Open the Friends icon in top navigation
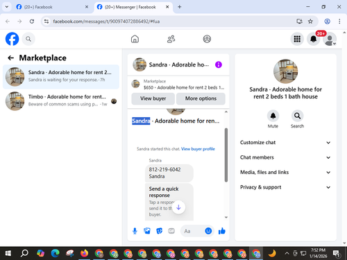The image size is (347, 260). [171, 39]
